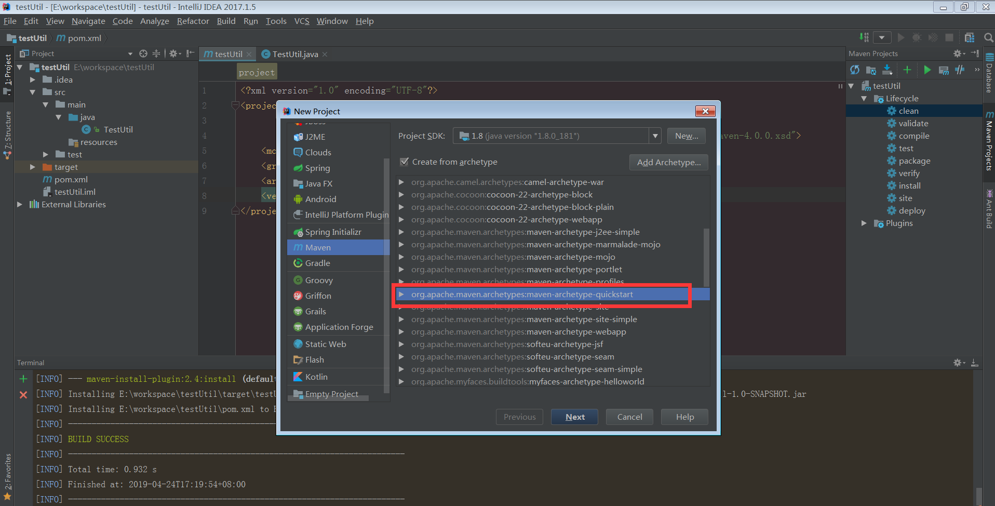Open Maven Projects panel settings gear

click(x=958, y=54)
